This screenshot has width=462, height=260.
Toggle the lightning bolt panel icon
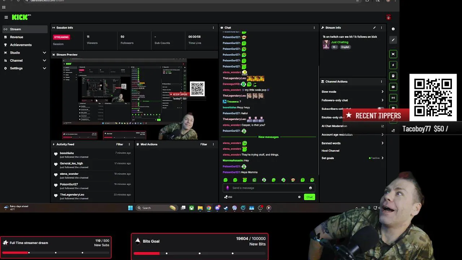393,65
